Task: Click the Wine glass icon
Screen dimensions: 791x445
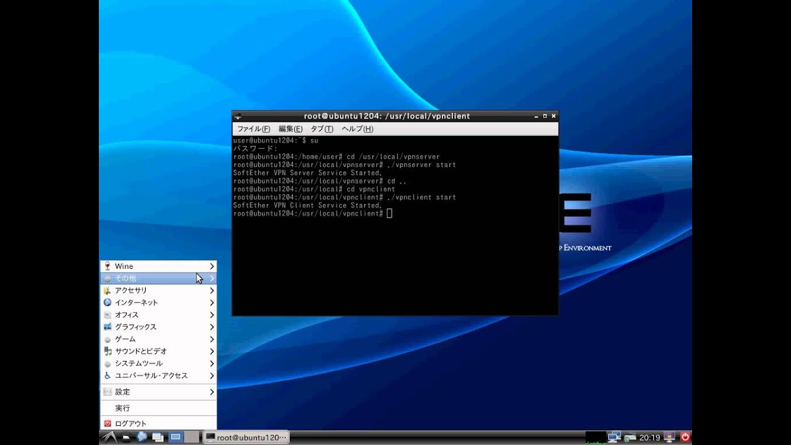Action: (x=108, y=266)
